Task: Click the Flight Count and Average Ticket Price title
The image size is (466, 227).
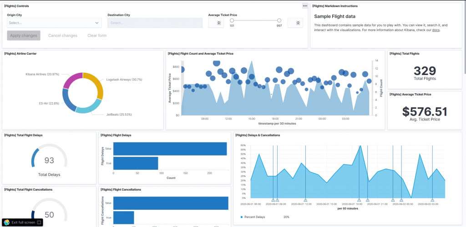Action: coord(201,54)
